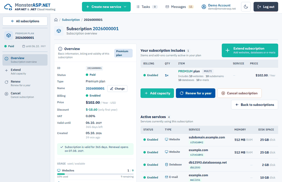This screenshot has height=182, width=282.
Task: Click the Add capacity button
Action: 157,93
